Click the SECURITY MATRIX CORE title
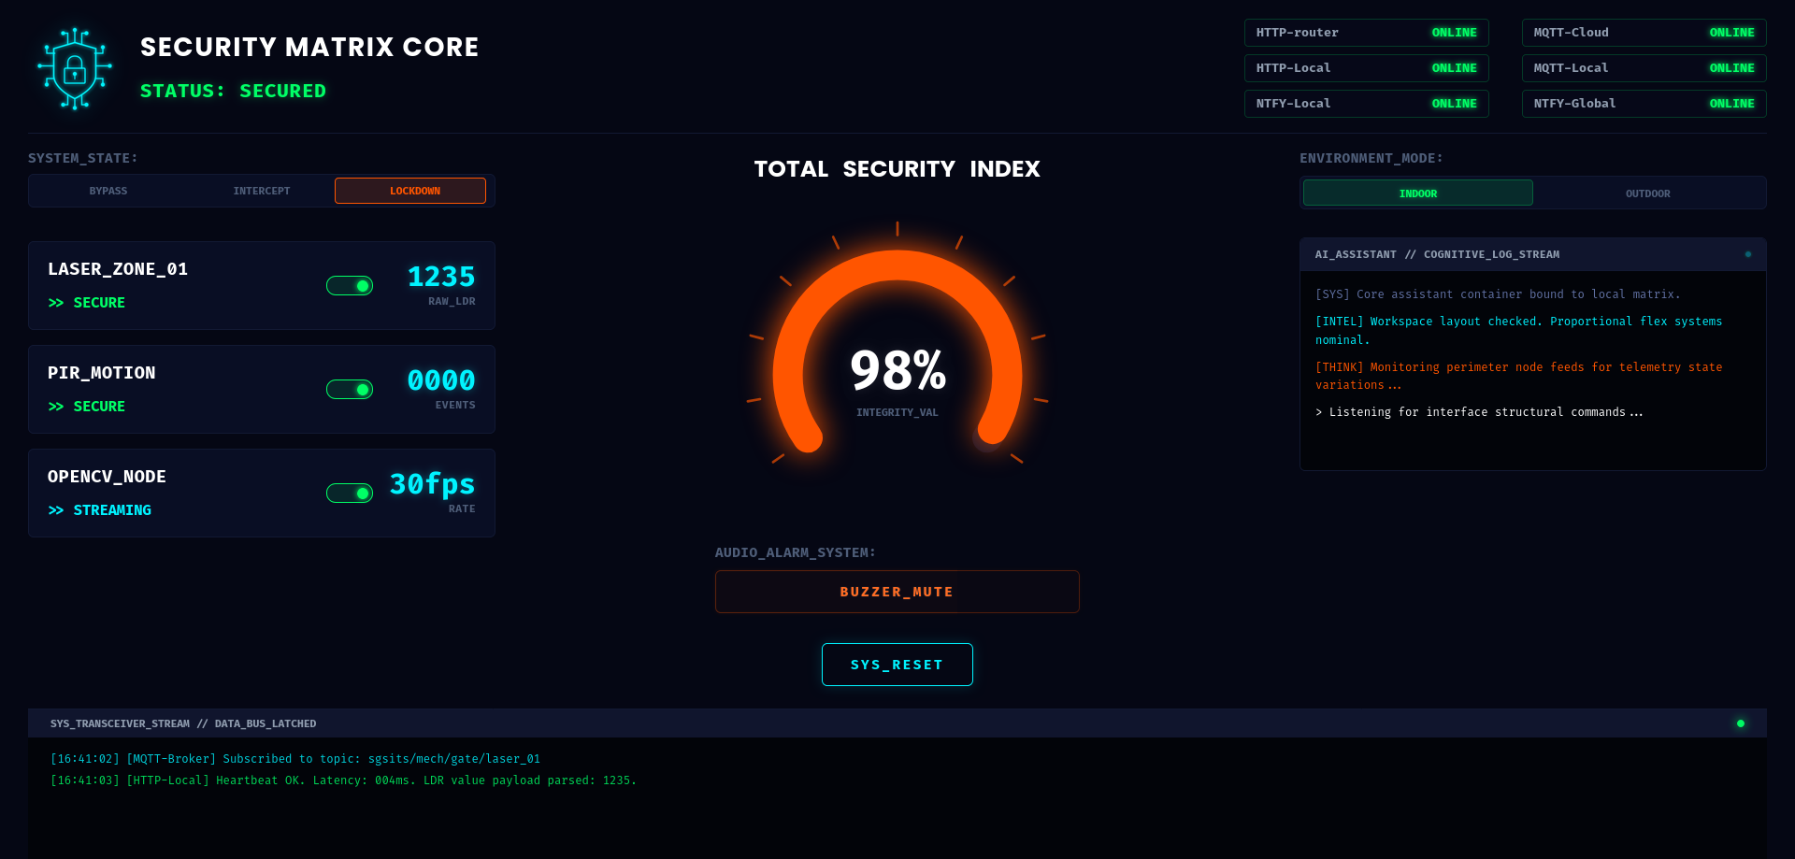Image resolution: width=1795 pixels, height=859 pixels. coord(309,47)
